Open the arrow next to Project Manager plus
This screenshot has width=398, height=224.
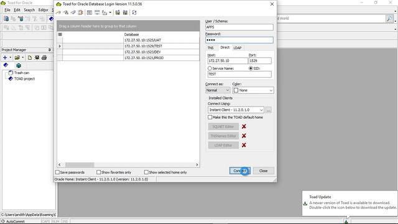(x=10, y=58)
